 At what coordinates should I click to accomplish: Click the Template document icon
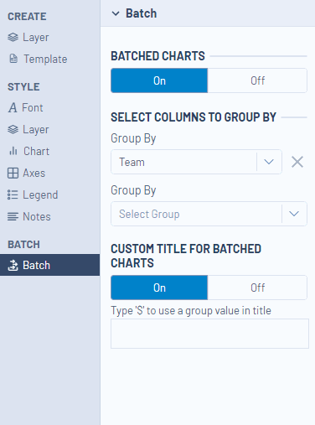pos(13,59)
